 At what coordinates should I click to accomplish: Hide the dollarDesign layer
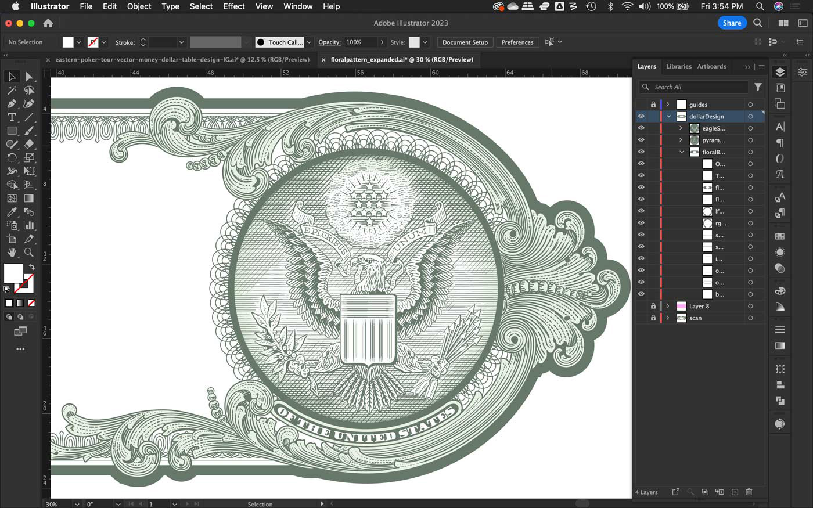(x=641, y=116)
